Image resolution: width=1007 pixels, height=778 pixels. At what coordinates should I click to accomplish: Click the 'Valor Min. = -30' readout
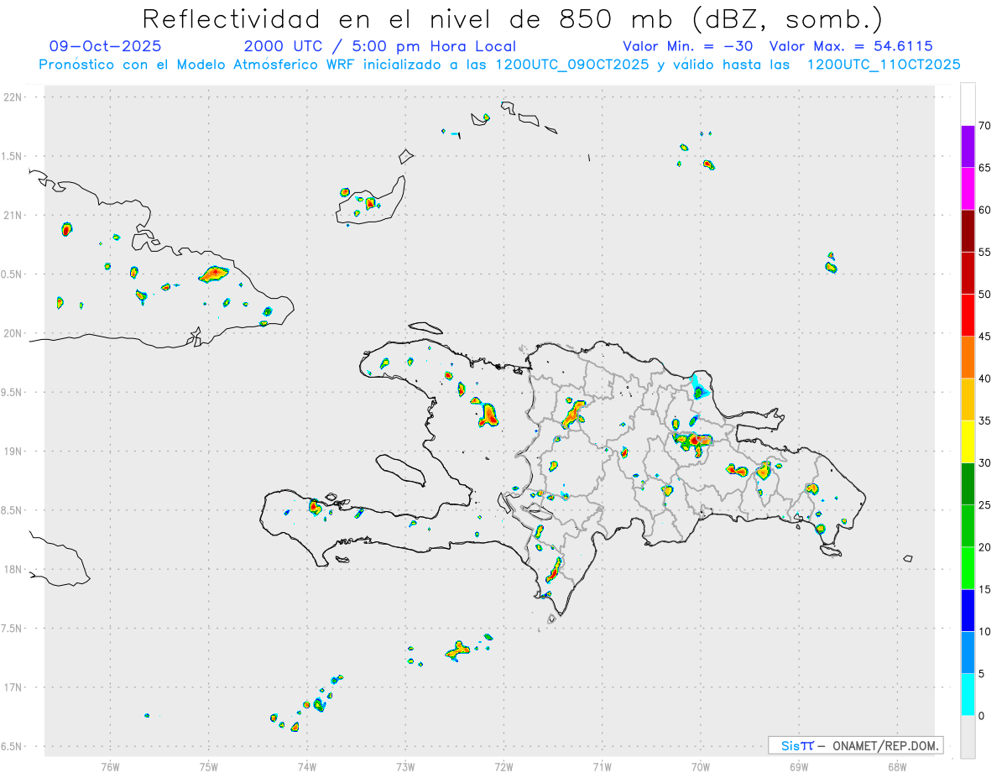(687, 46)
